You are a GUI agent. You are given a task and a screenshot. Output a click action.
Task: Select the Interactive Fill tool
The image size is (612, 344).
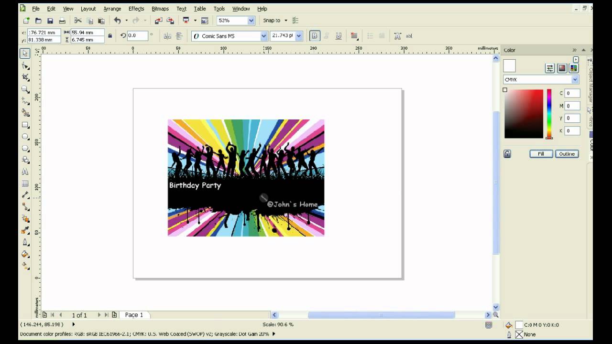click(25, 265)
